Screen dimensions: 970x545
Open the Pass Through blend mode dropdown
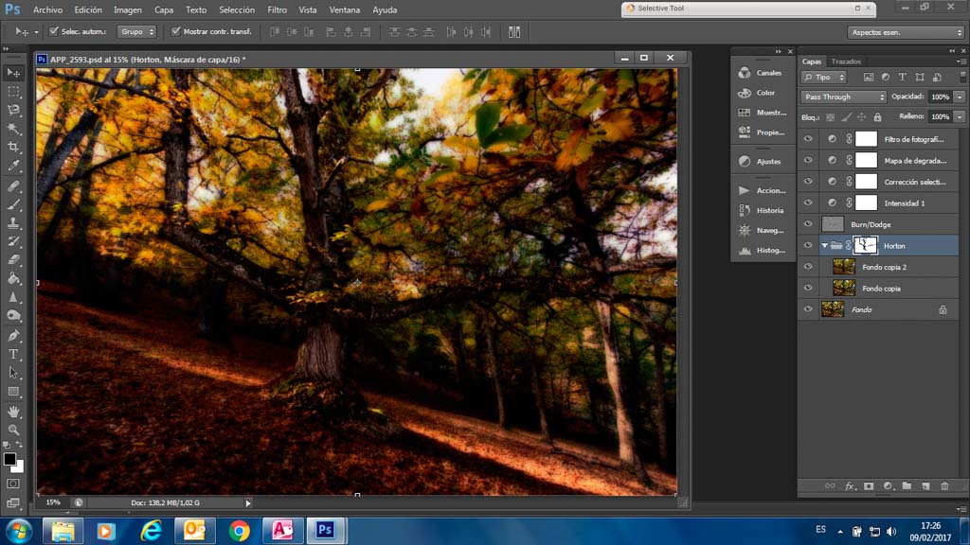tap(843, 97)
